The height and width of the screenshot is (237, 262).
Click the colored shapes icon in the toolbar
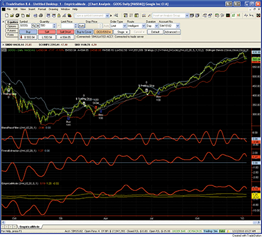click(70, 15)
